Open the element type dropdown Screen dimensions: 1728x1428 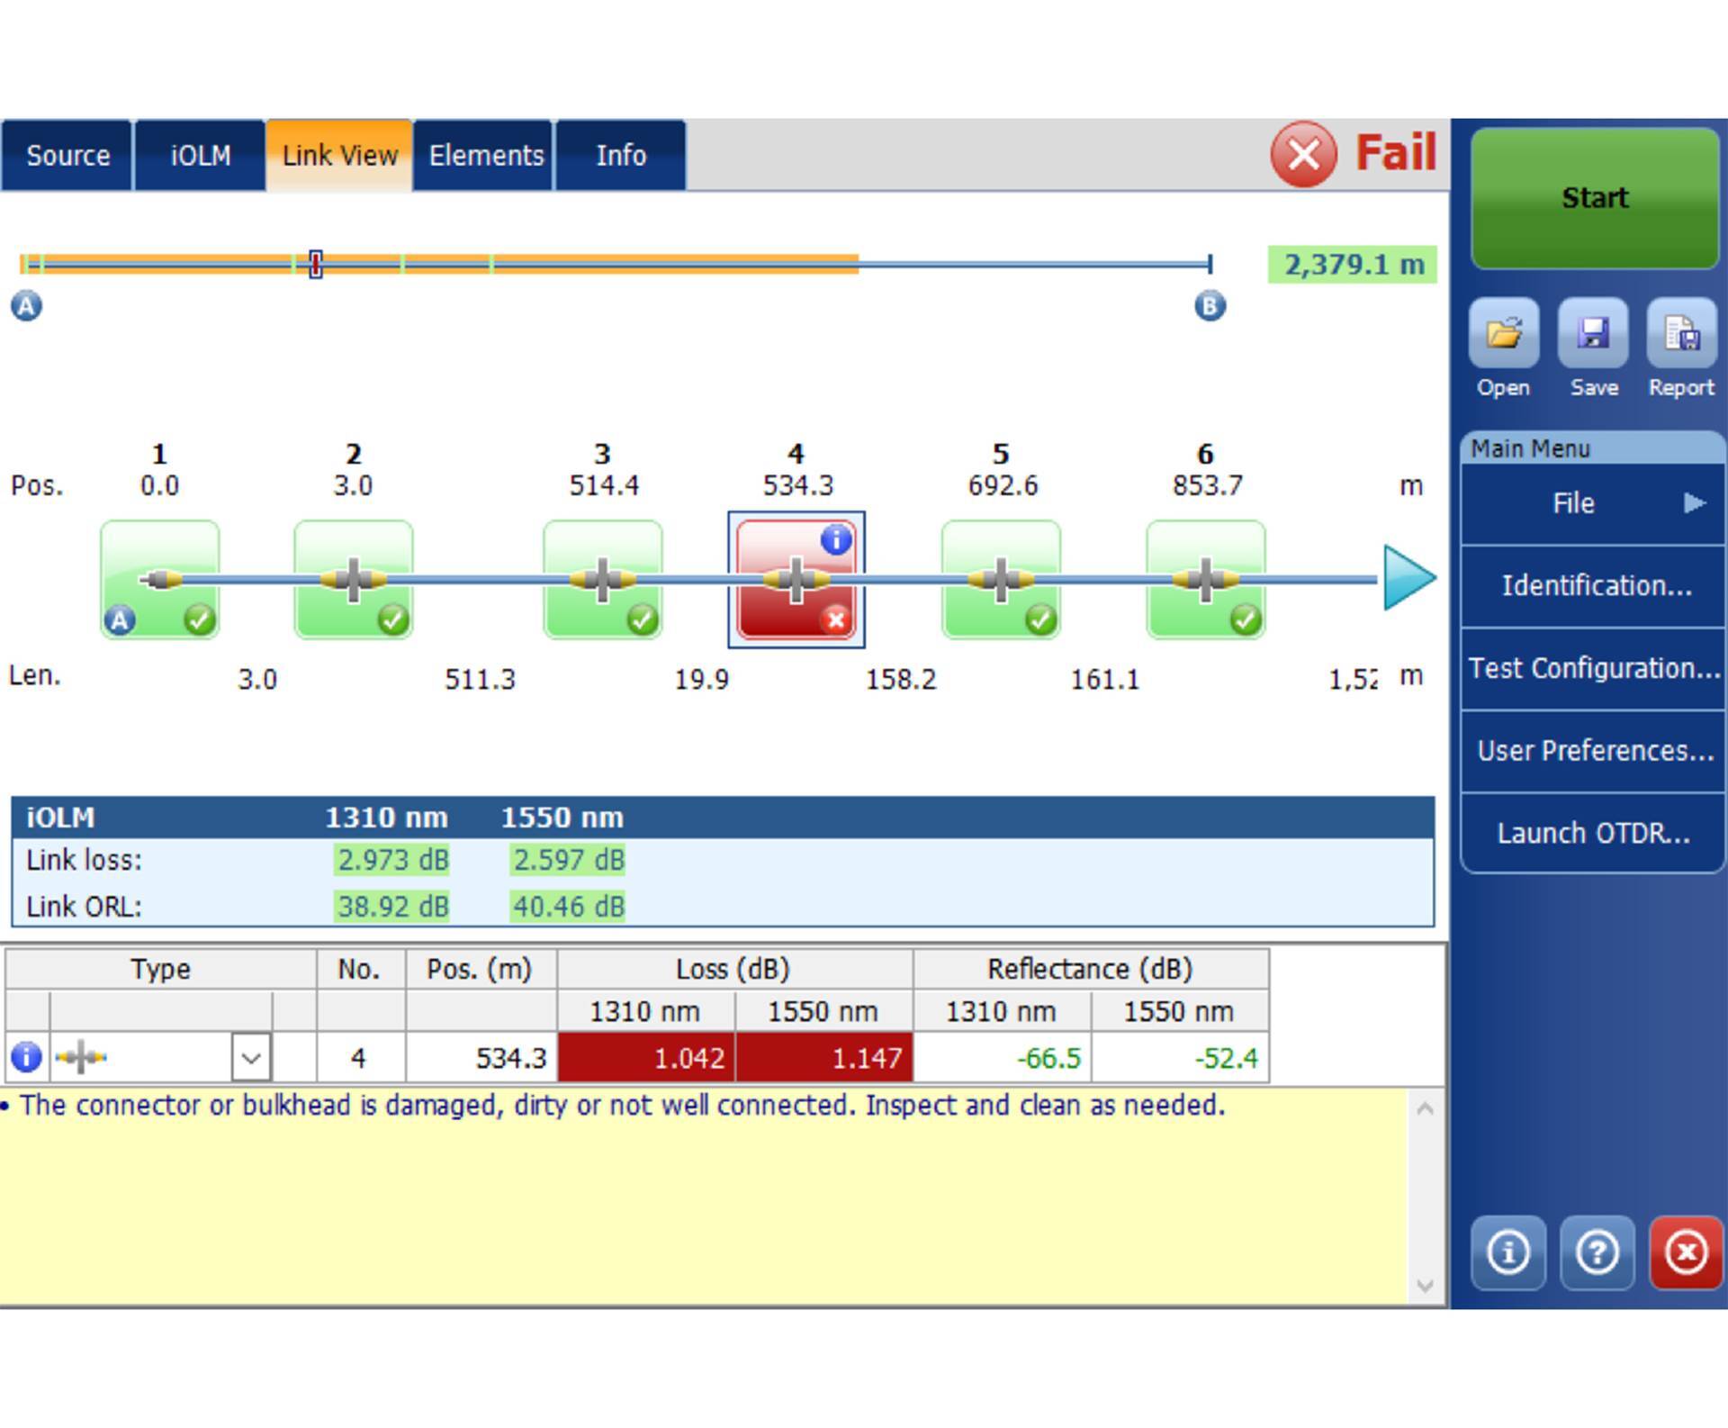(x=251, y=1057)
